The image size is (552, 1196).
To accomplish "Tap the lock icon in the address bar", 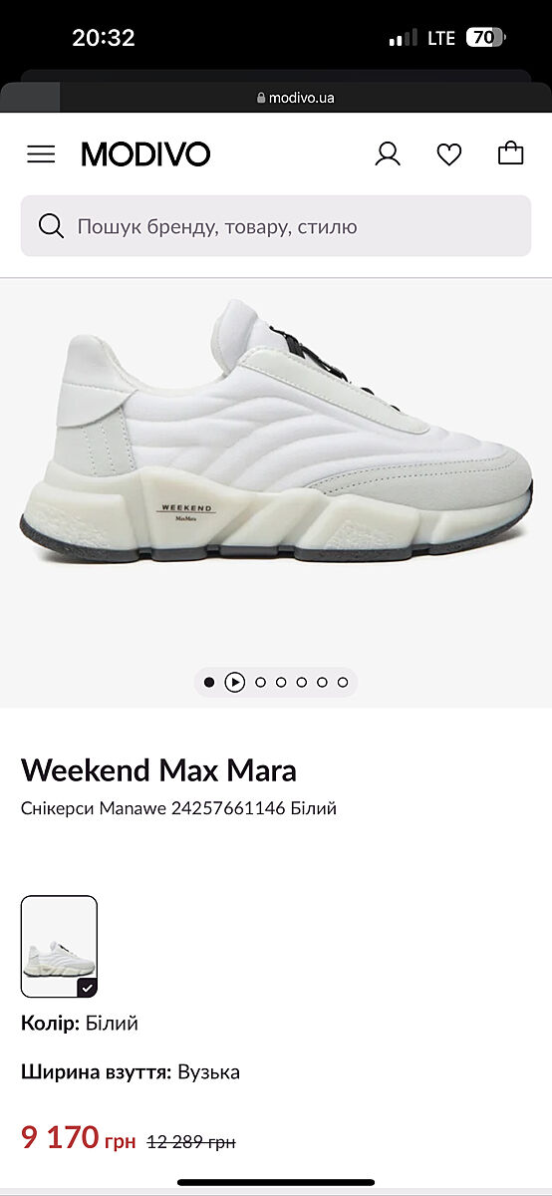I will [262, 98].
